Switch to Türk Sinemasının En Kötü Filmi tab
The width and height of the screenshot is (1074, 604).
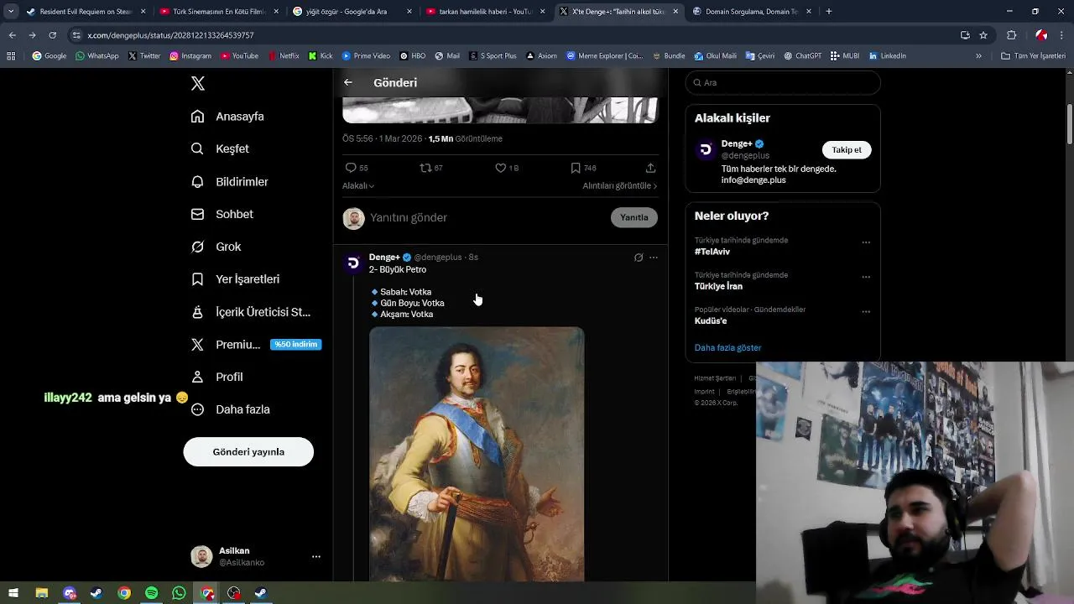point(218,12)
